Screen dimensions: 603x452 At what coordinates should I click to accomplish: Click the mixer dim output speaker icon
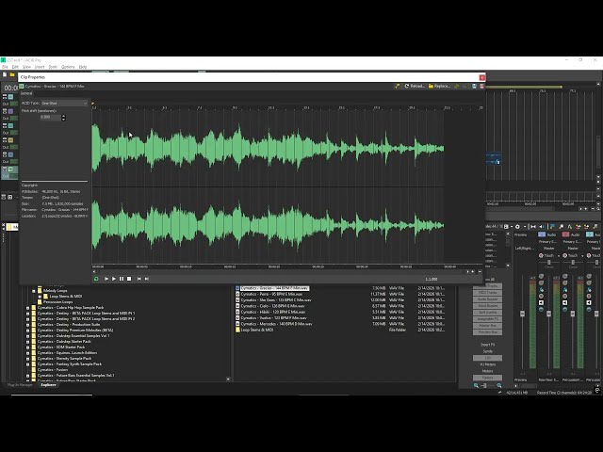[542, 227]
